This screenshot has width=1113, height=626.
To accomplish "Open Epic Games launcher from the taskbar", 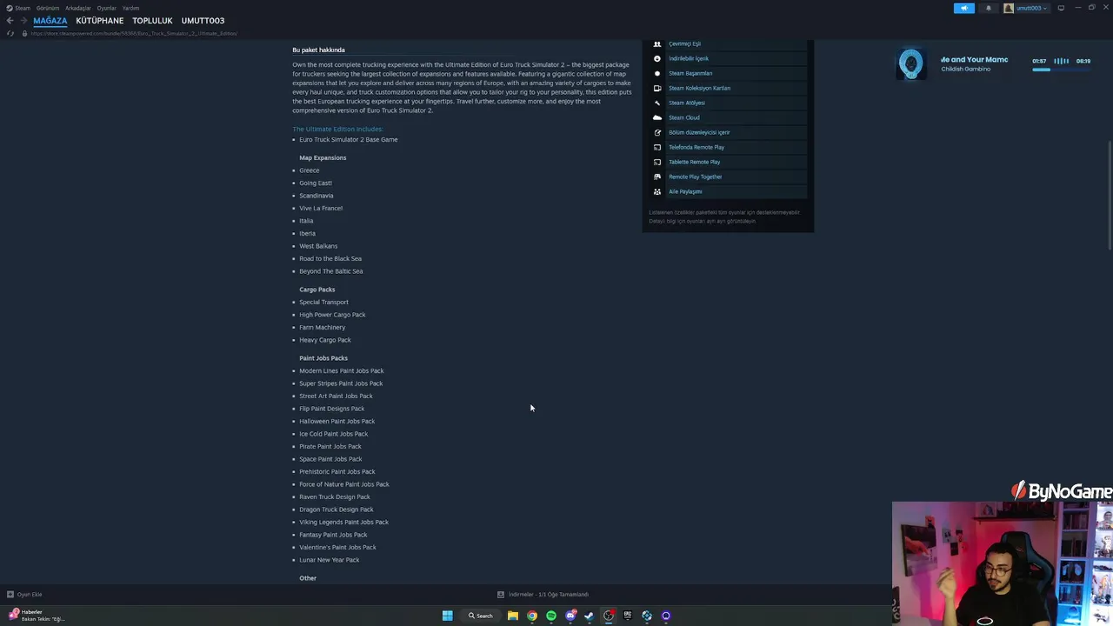I will click(x=628, y=616).
